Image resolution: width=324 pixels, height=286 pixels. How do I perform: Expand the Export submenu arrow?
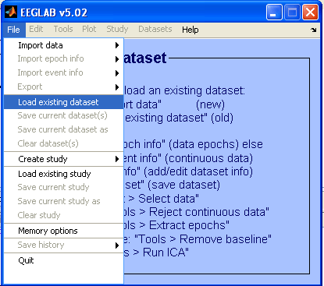click(117, 87)
